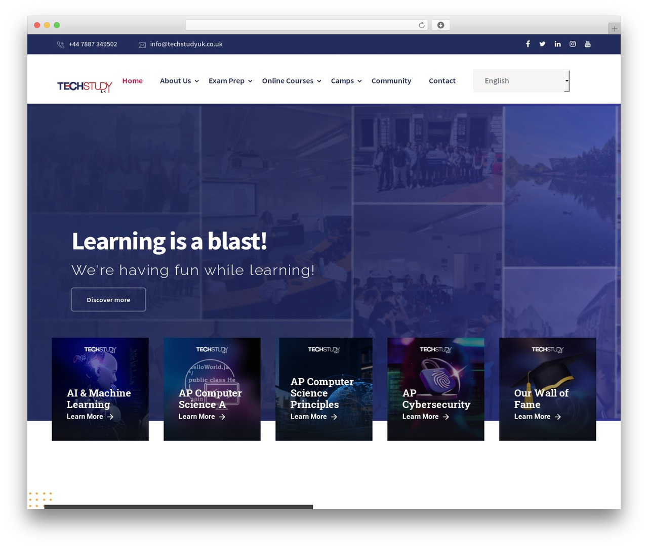The height and width of the screenshot is (548, 648).
Task: Click the arrow beside AP Cybersecurity Learn More
Action: point(446,417)
